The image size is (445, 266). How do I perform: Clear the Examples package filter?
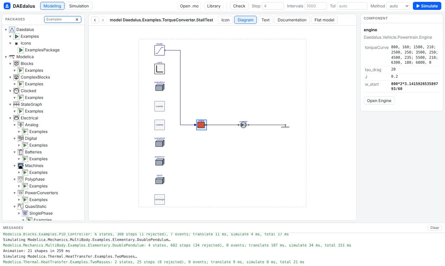pos(77,19)
